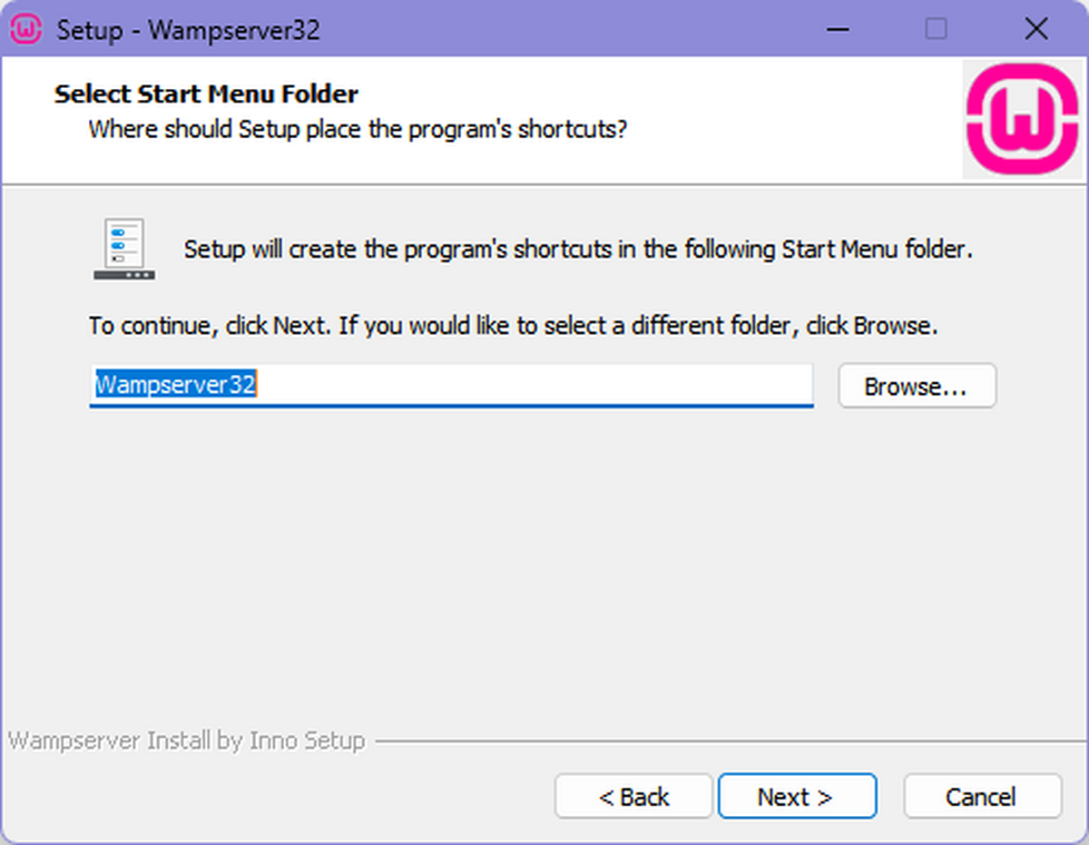This screenshot has height=845, width=1089.
Task: Click the Start Menu shortcuts list icon
Action: click(123, 248)
